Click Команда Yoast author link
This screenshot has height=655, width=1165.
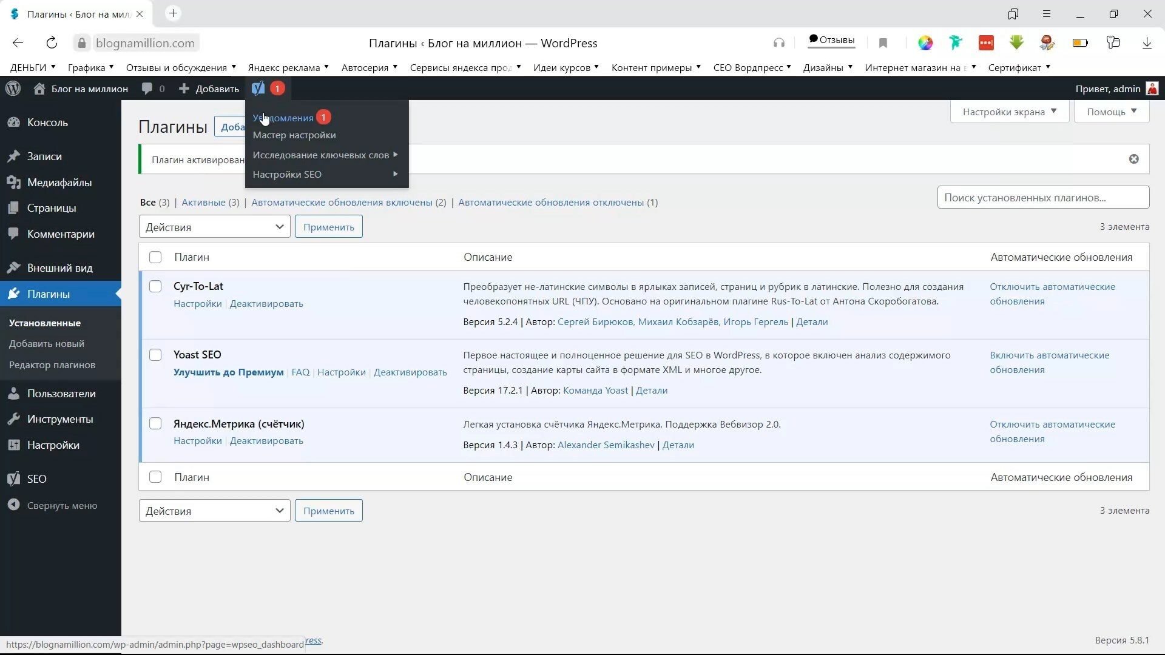point(595,391)
